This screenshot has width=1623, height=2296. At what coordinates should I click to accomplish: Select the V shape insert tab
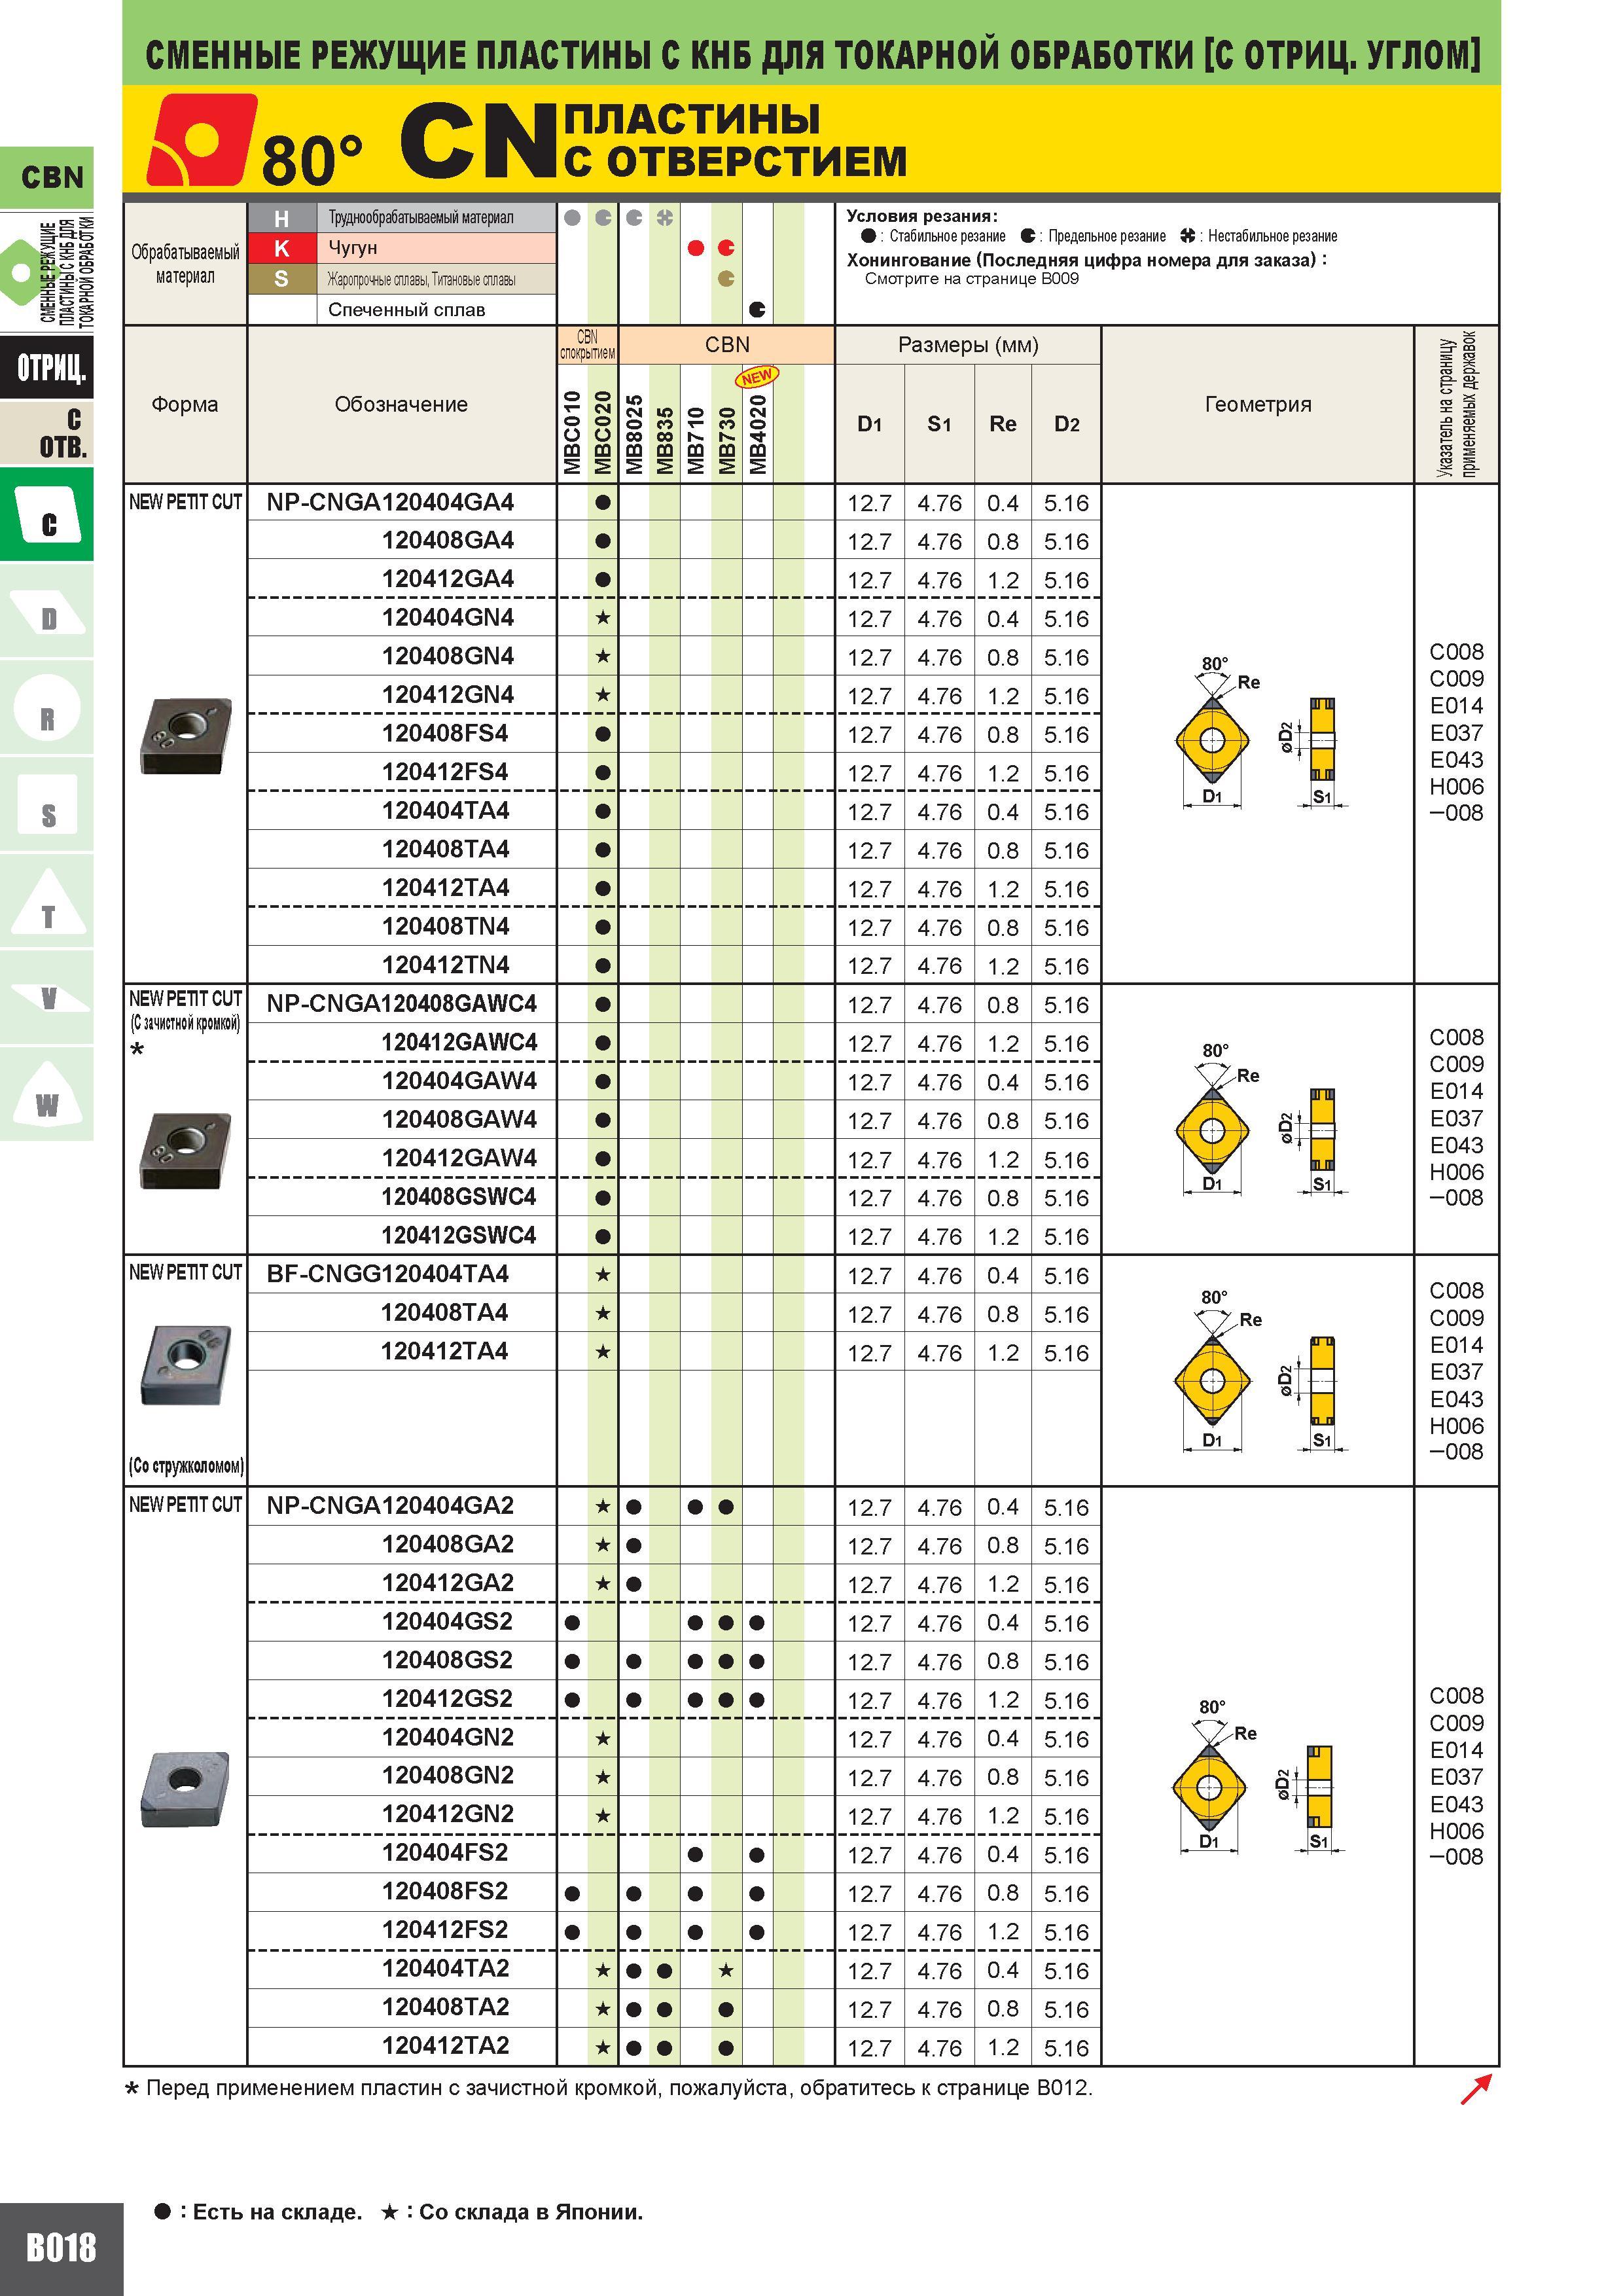[47, 998]
